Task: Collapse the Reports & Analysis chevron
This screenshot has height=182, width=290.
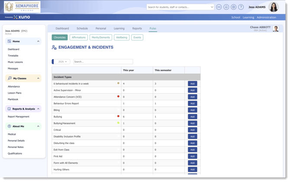Action: click(x=38, y=109)
